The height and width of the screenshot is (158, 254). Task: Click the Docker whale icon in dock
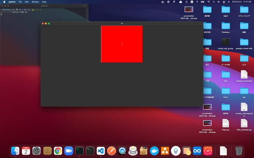154,151
